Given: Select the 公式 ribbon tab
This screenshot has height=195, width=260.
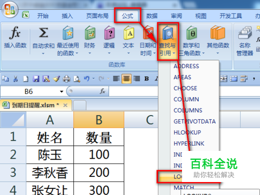Looking at the screenshot, I should 127,16.
